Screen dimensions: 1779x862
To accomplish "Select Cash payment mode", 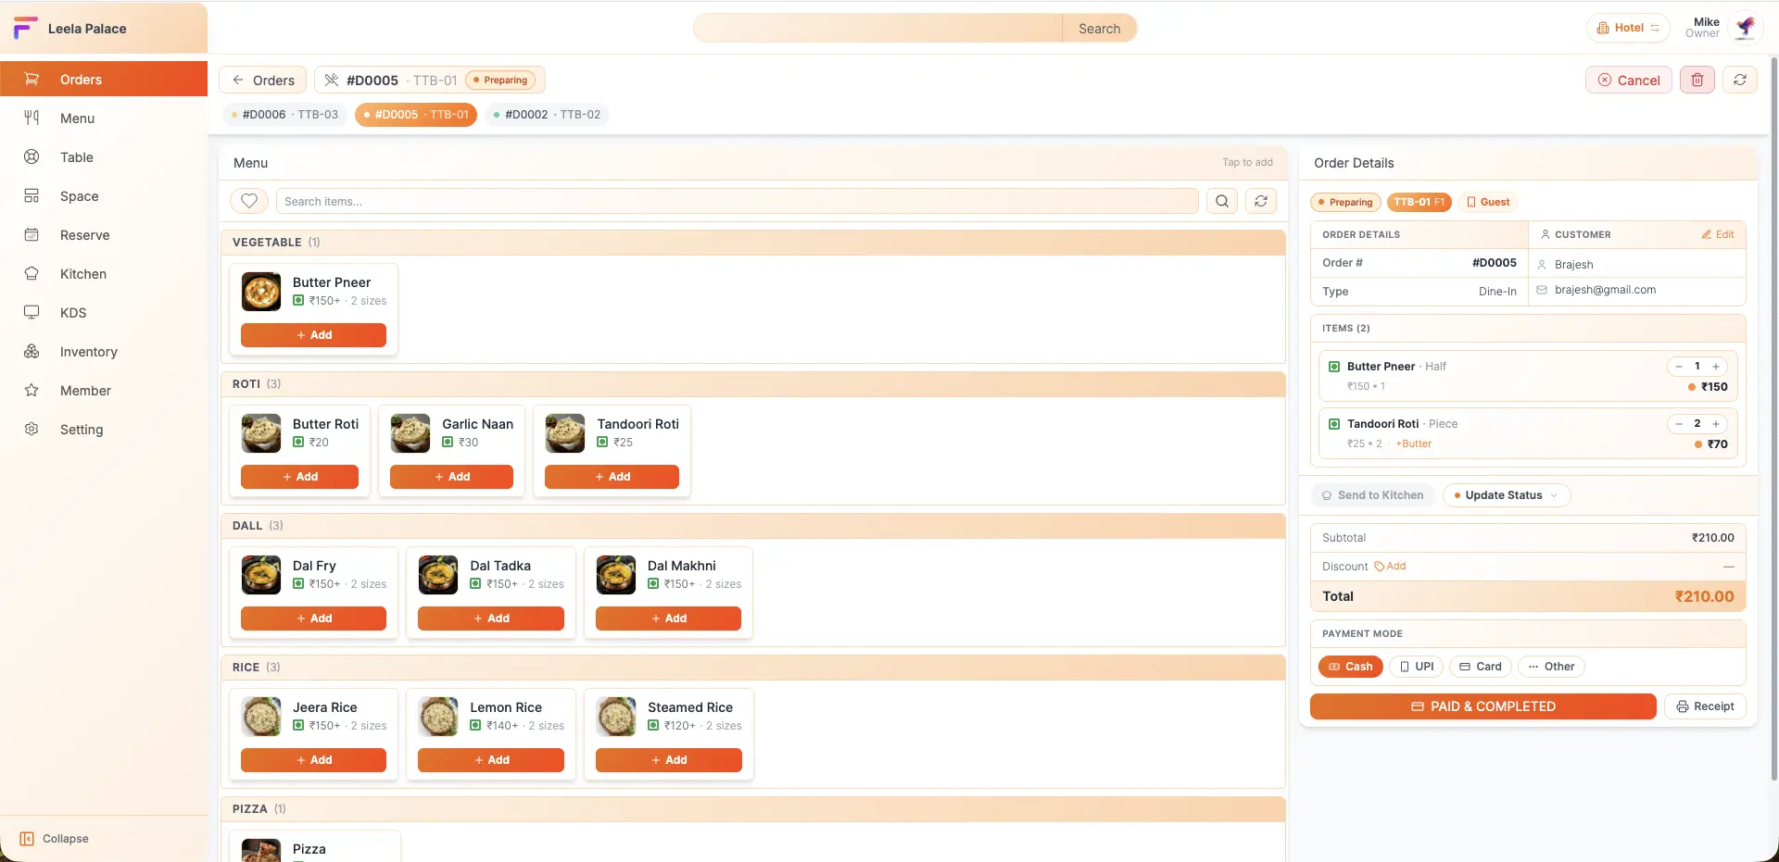I will pyautogui.click(x=1350, y=666).
